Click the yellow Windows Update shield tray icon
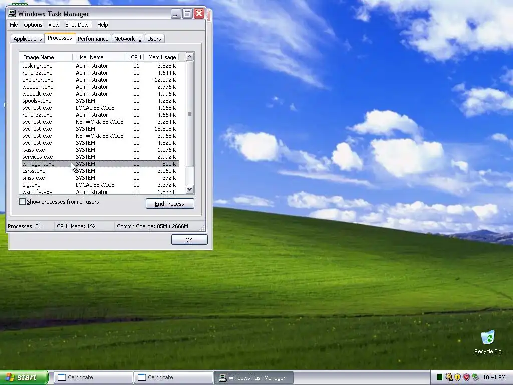 coord(457,377)
